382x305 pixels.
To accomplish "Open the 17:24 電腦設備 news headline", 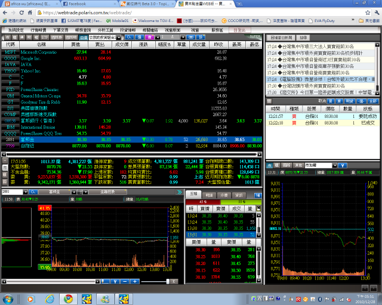I will pyautogui.click(x=321, y=79).
